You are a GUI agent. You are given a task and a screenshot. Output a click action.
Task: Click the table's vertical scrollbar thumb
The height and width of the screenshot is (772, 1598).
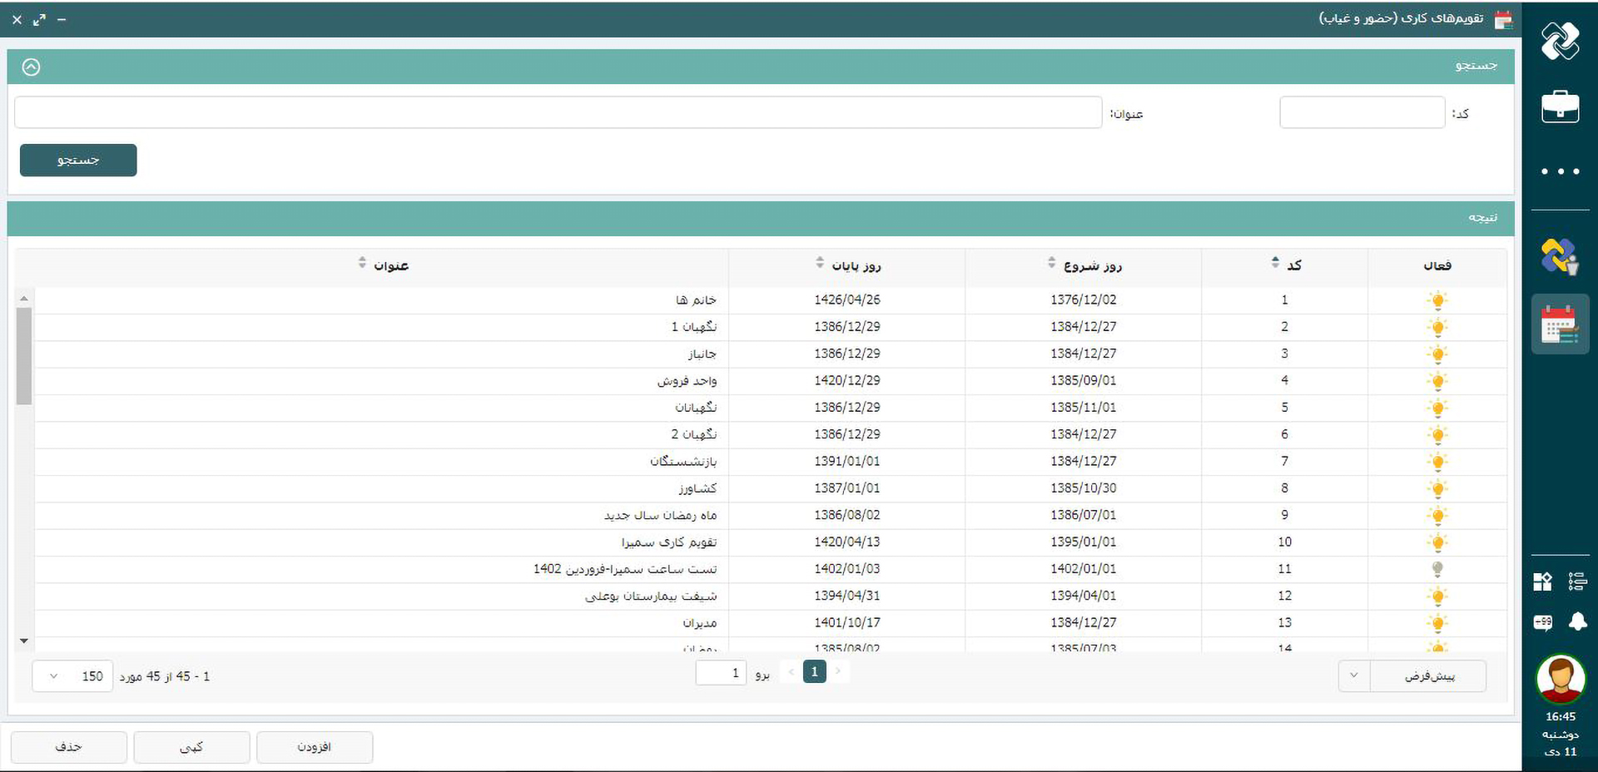[x=24, y=356]
